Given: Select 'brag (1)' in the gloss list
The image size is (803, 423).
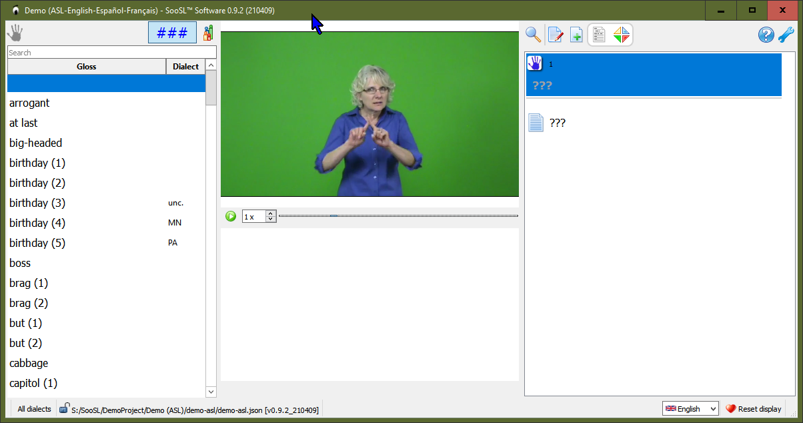Looking at the screenshot, I should (x=106, y=283).
